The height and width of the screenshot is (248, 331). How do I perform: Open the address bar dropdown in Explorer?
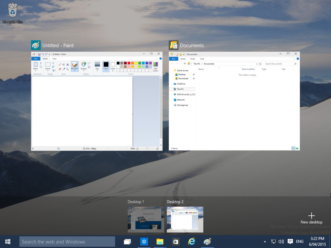coord(257,64)
